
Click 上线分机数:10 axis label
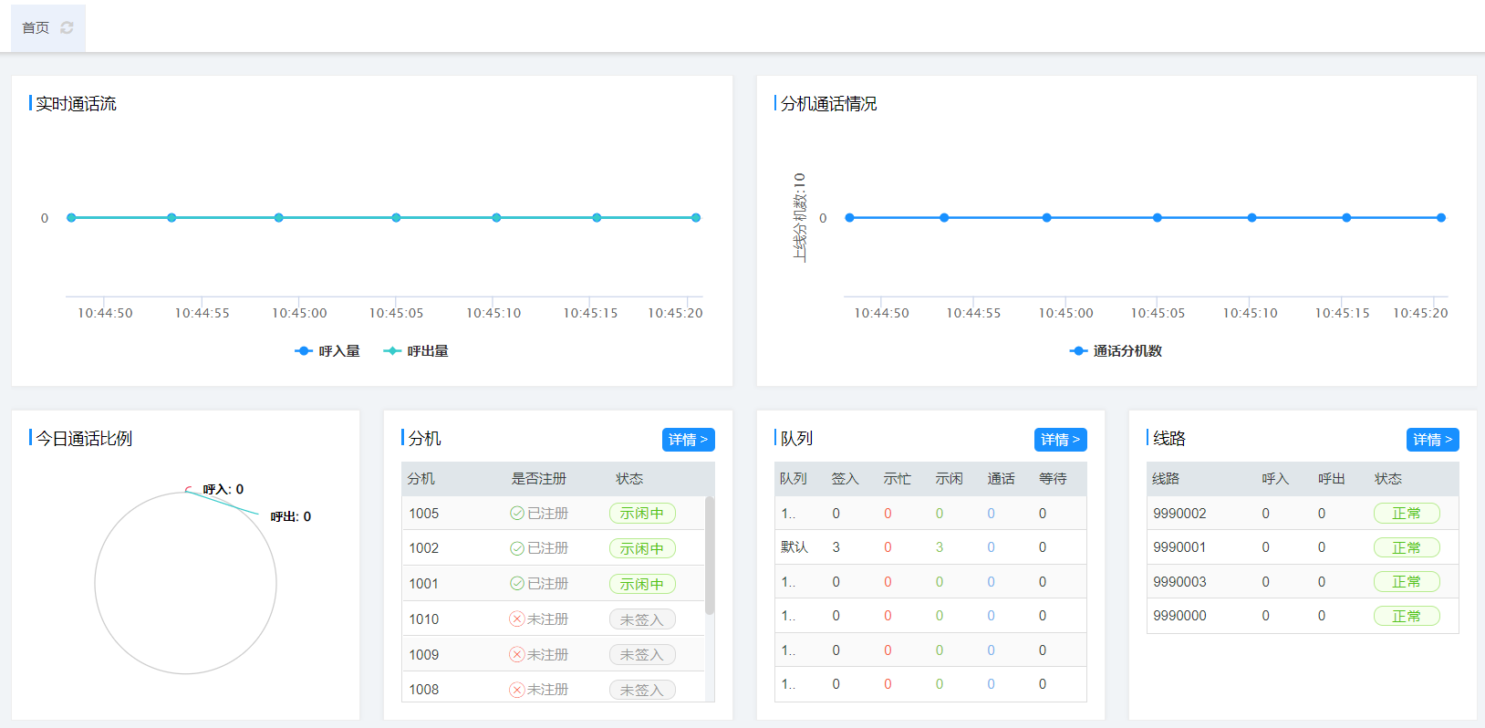[800, 217]
